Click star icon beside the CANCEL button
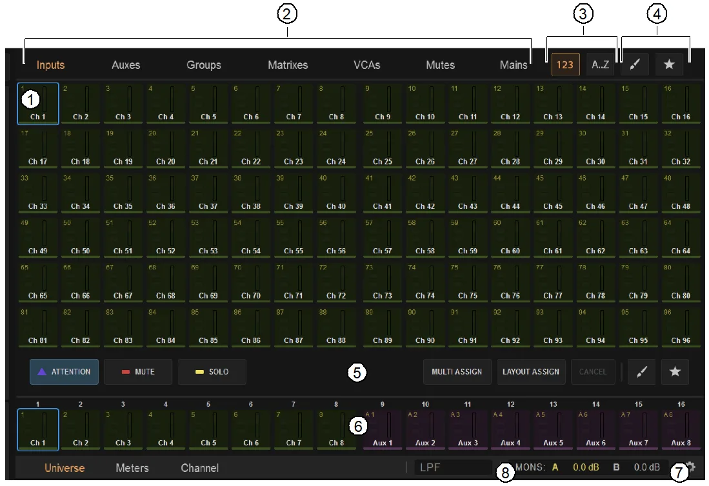The width and height of the screenshot is (709, 486). click(x=675, y=372)
